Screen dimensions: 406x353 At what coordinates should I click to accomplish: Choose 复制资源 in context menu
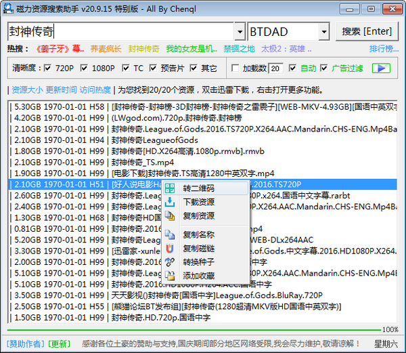(205, 215)
